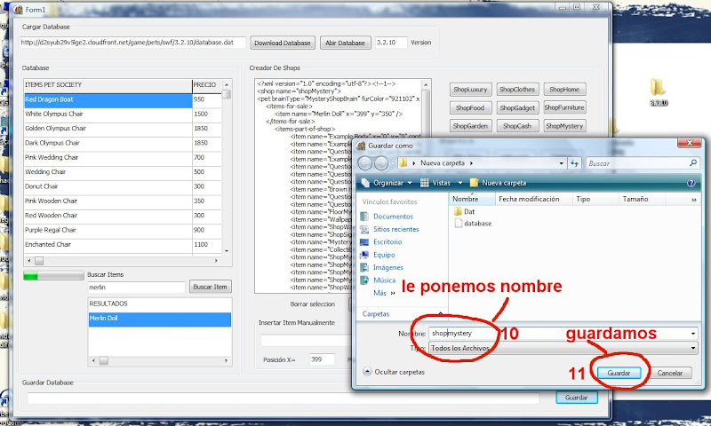Click the ShopGarden button
The image size is (711, 426).
pos(470,126)
